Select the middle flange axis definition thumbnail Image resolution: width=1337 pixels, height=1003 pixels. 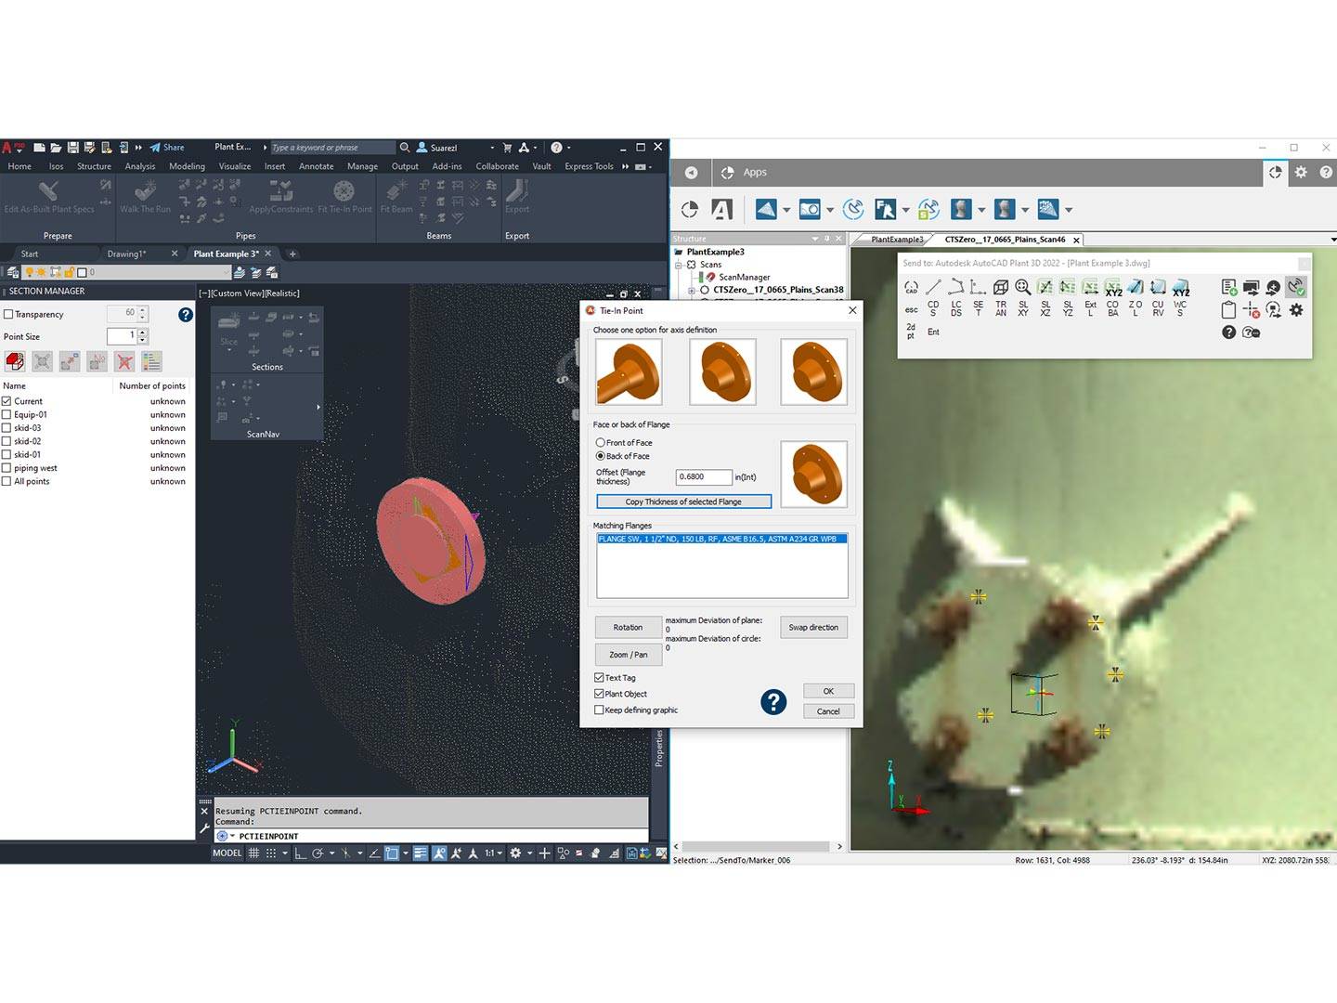pyautogui.click(x=722, y=372)
